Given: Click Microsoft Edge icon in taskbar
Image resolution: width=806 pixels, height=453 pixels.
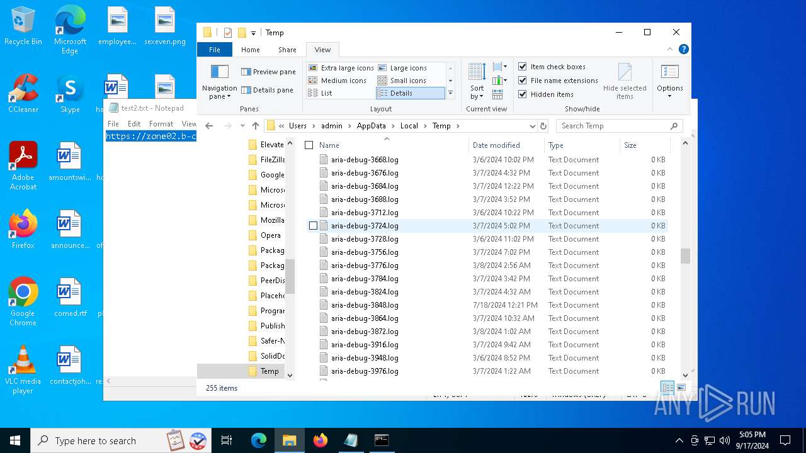Looking at the screenshot, I should pos(259,440).
